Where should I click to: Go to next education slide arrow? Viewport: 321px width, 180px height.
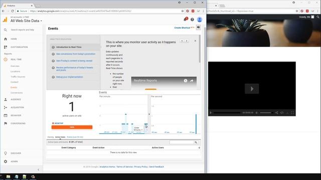[x=187, y=41]
